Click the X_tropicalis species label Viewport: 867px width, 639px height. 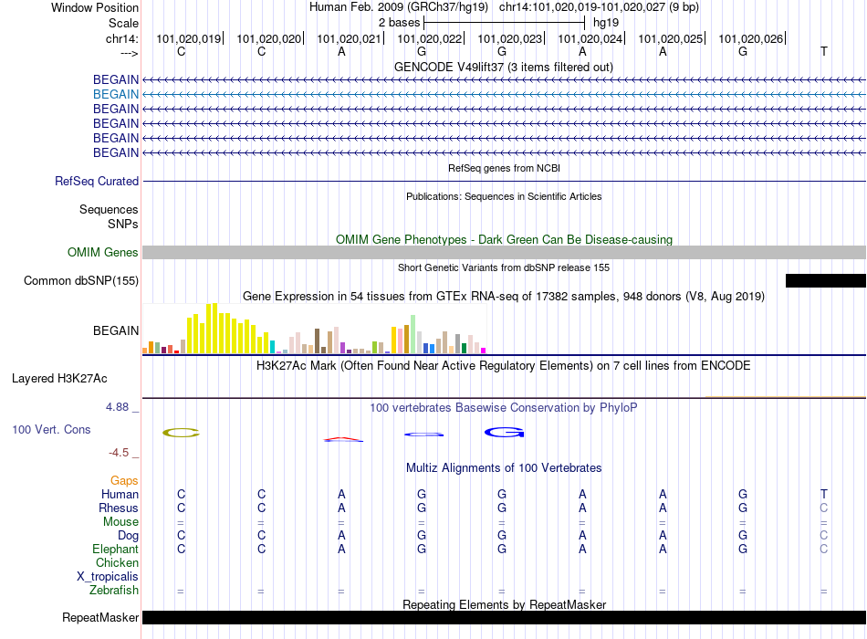(x=108, y=577)
